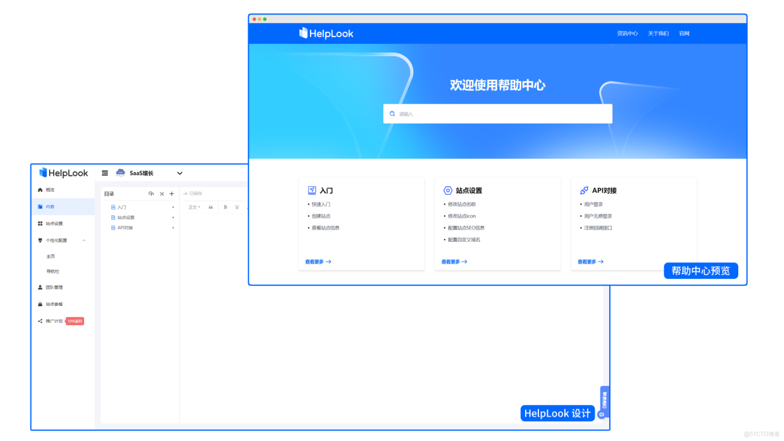Click 查看更多 in the API对接 card
Screen dimensions: 784x441
tap(591, 262)
